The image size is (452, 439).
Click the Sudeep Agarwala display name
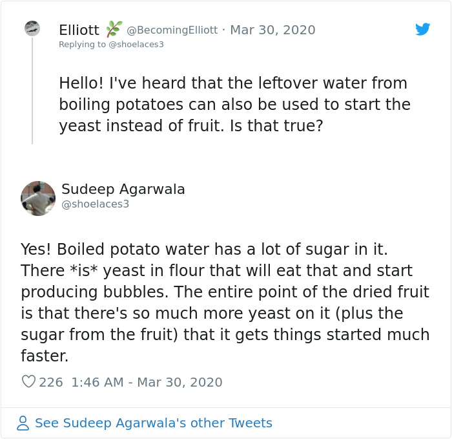click(123, 189)
